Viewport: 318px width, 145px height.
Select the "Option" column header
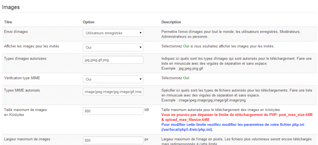[x=89, y=22]
